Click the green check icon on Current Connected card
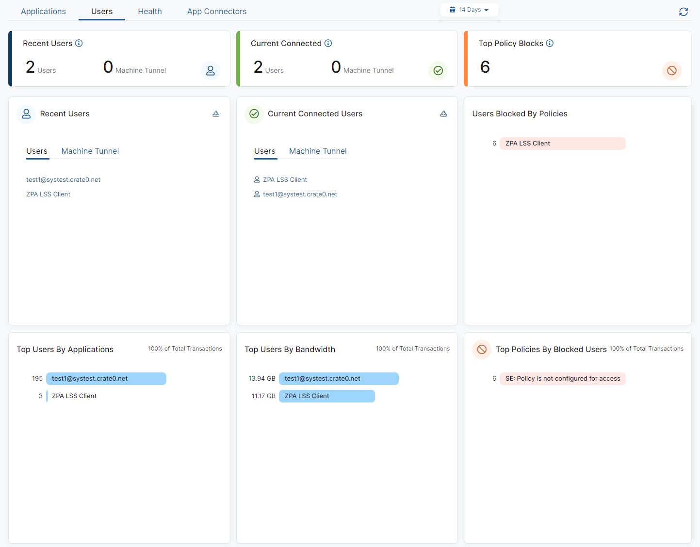 [438, 71]
